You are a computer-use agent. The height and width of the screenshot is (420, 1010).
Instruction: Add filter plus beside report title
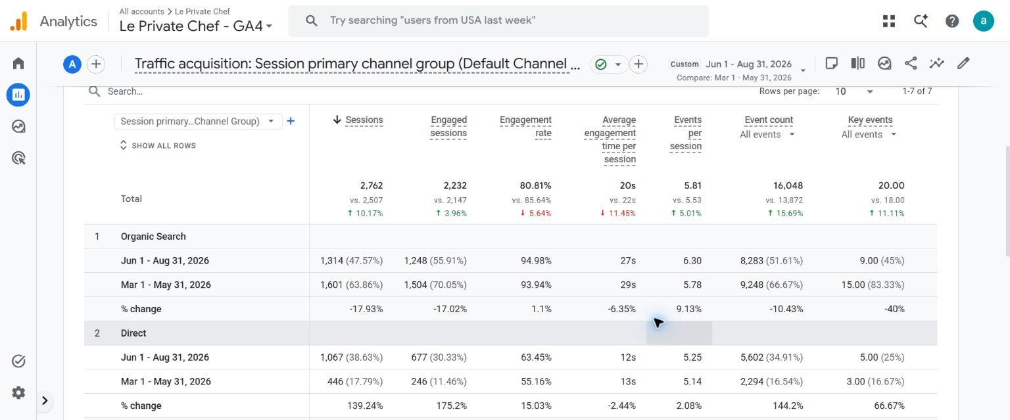click(x=638, y=64)
